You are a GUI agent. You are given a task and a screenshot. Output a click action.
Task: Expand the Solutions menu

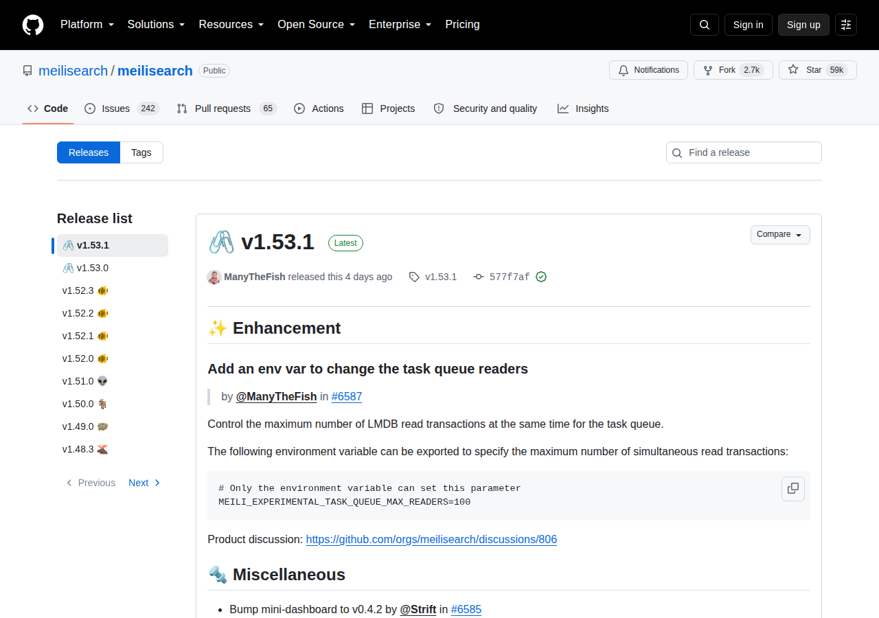point(157,25)
